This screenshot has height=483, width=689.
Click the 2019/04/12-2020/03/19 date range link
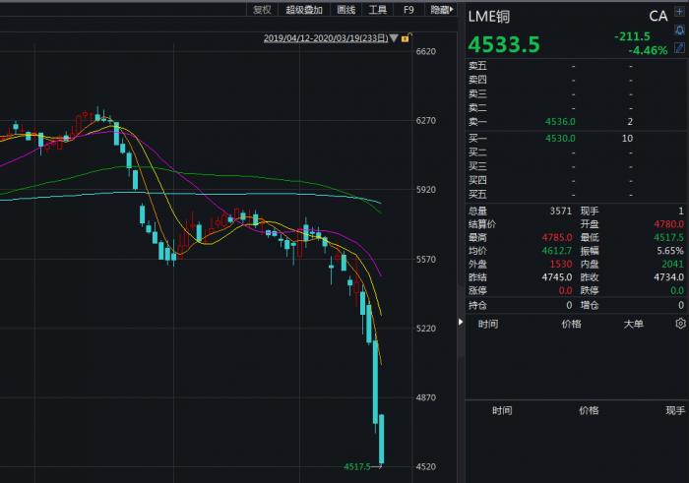pyautogui.click(x=325, y=38)
